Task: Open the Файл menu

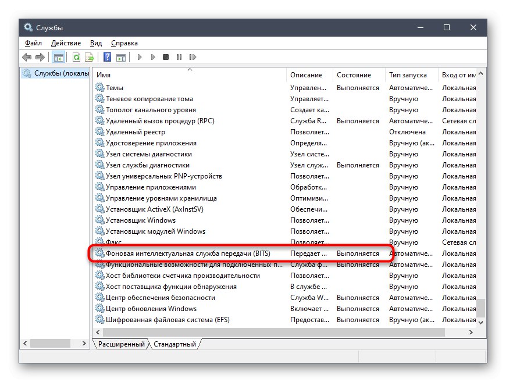Action: (33, 42)
